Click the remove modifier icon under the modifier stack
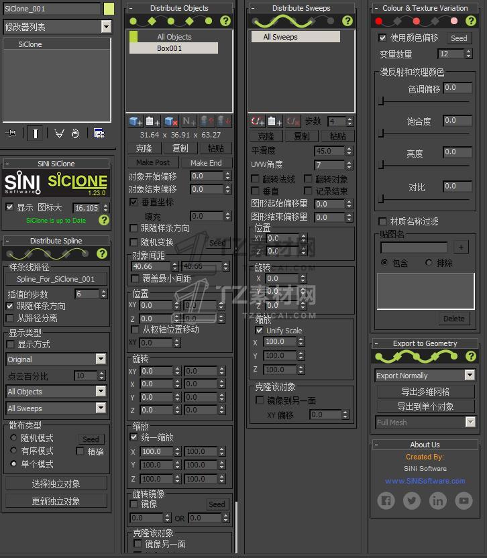Image resolution: width=487 pixels, height=558 pixels. pos(75,133)
